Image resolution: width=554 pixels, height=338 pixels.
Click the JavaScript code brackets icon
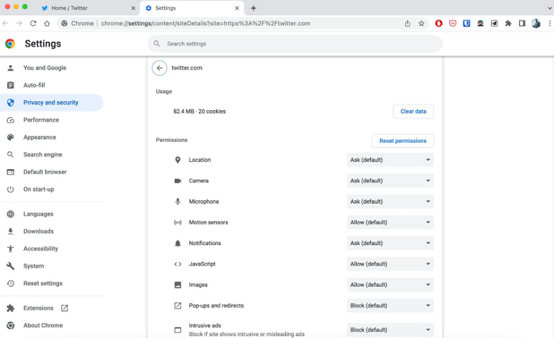click(178, 264)
